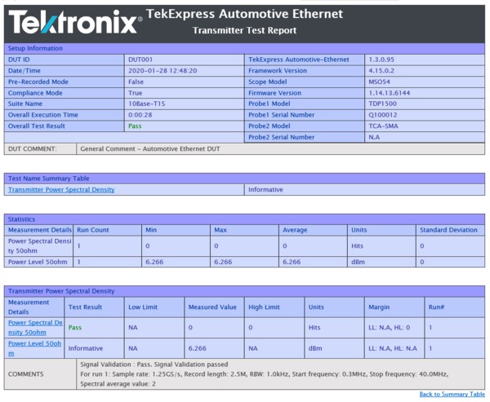Click the Tektronix logo
This screenshot has height=402, width=490.
tap(75, 22)
